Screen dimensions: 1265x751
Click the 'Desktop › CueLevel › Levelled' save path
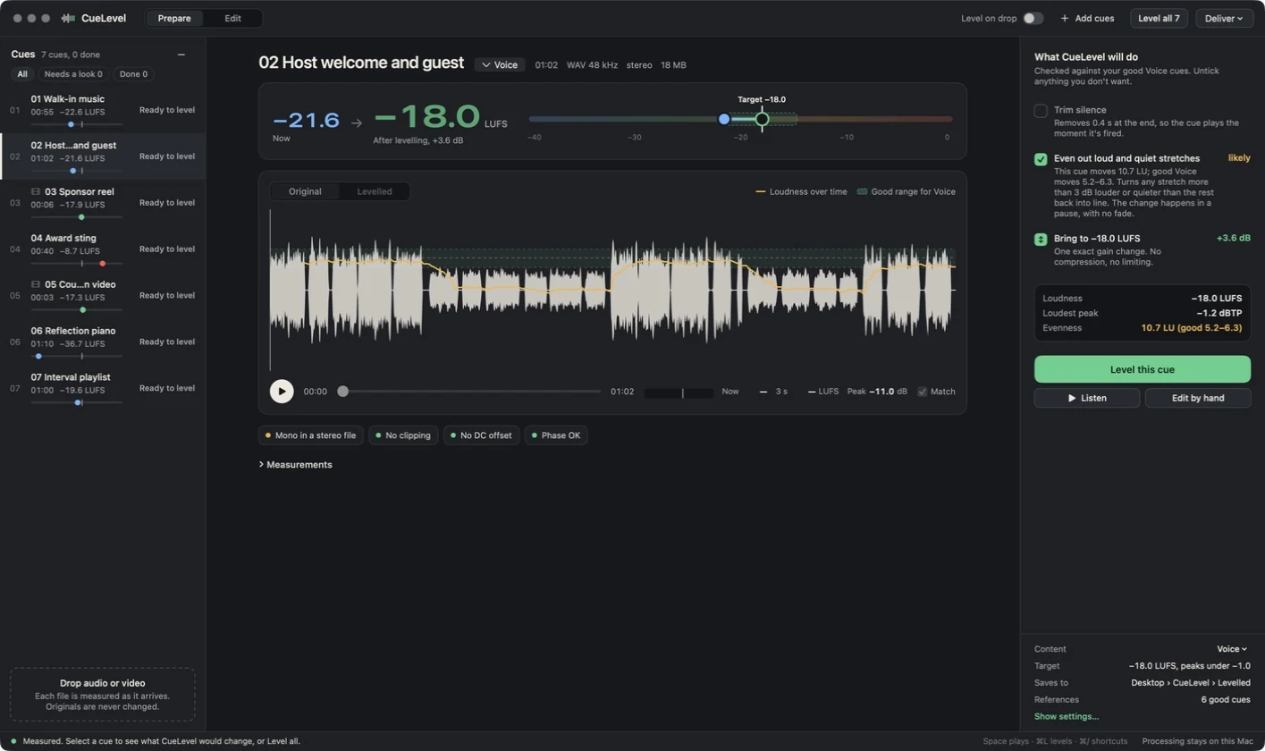click(1191, 683)
